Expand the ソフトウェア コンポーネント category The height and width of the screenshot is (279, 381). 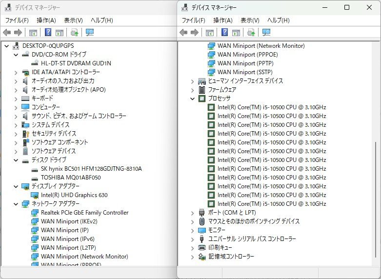click(16, 142)
